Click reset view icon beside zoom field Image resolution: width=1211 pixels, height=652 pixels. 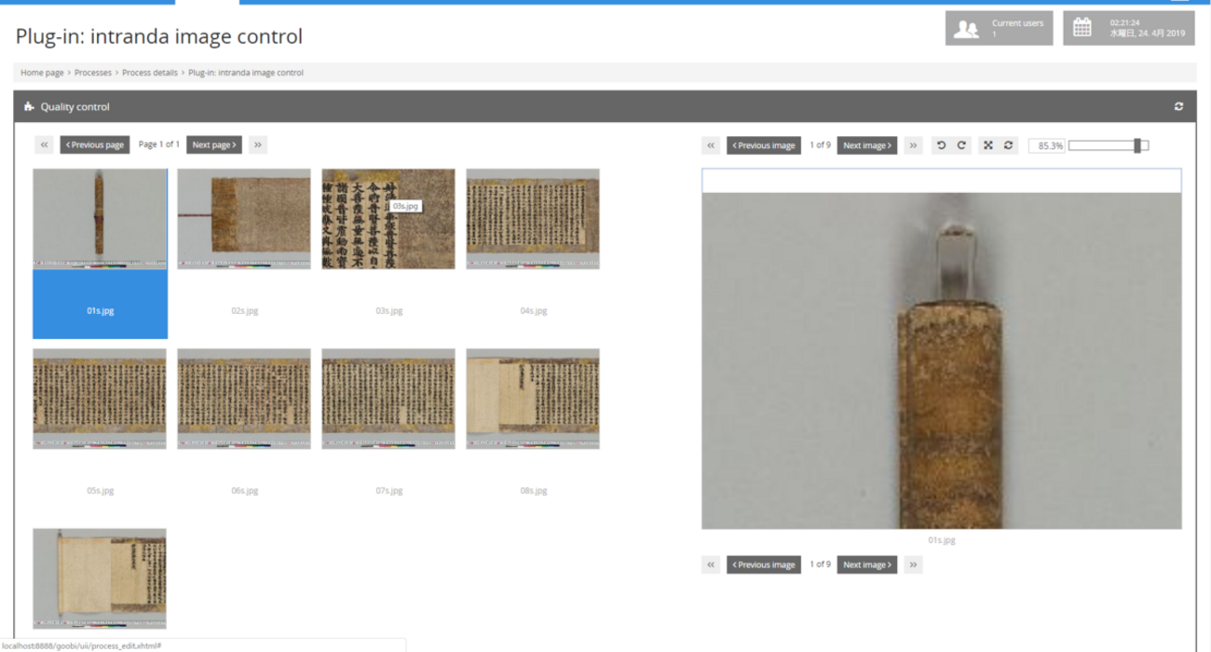coord(1009,145)
